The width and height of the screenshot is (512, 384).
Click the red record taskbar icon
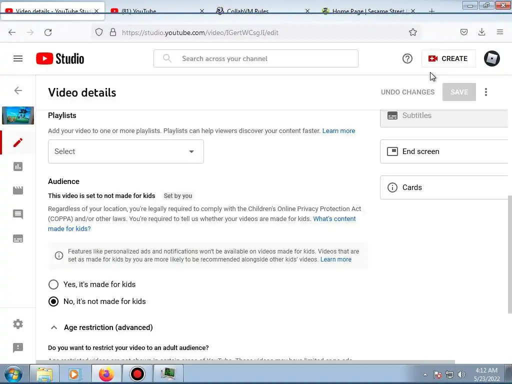(x=137, y=374)
